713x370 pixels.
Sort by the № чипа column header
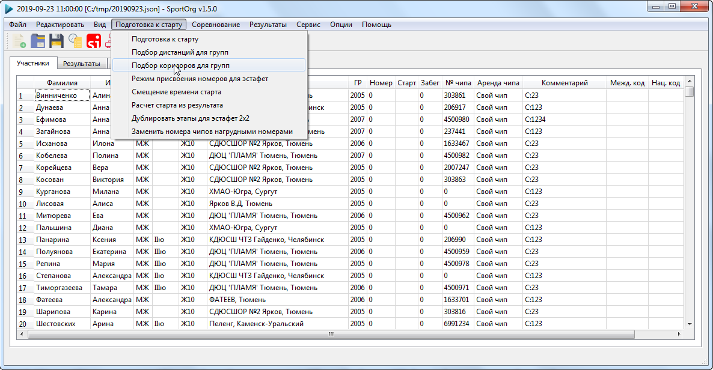coord(458,83)
